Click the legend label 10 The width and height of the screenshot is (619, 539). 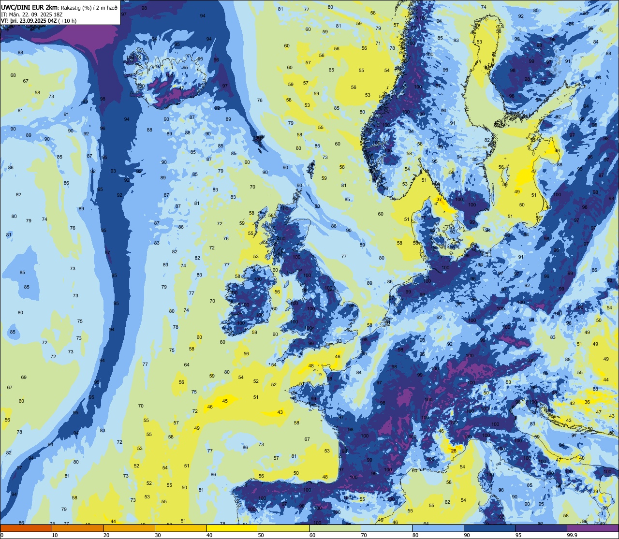55,535
